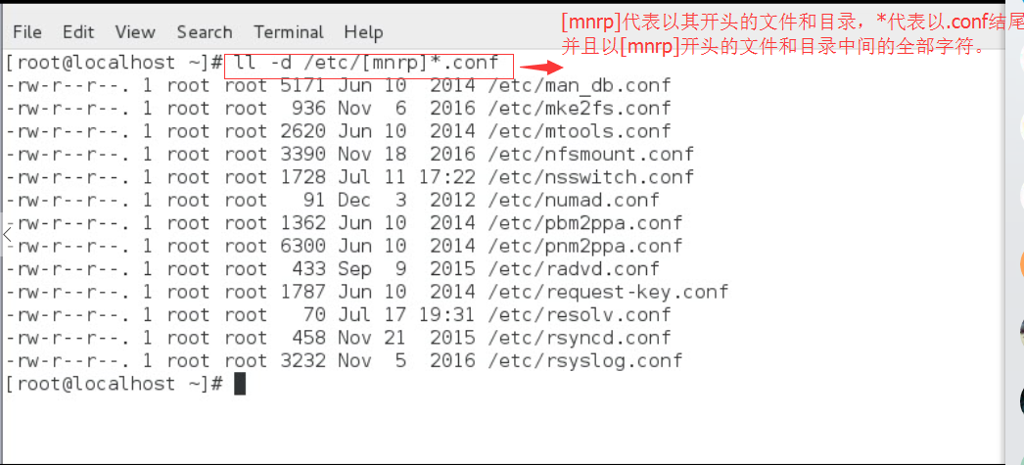Screen dimensions: 1024x465
Task: Open the File menu
Action: 27,32
